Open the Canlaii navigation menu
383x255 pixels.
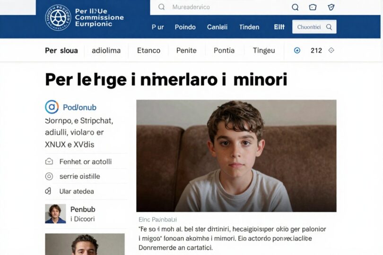coord(217,27)
